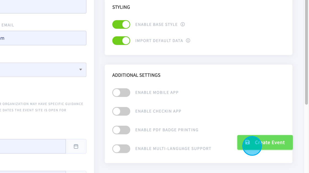Open the dropdown select box

(x=43, y=70)
